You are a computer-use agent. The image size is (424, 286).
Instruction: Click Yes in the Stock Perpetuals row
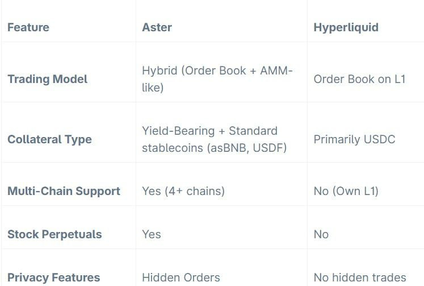[152, 234]
